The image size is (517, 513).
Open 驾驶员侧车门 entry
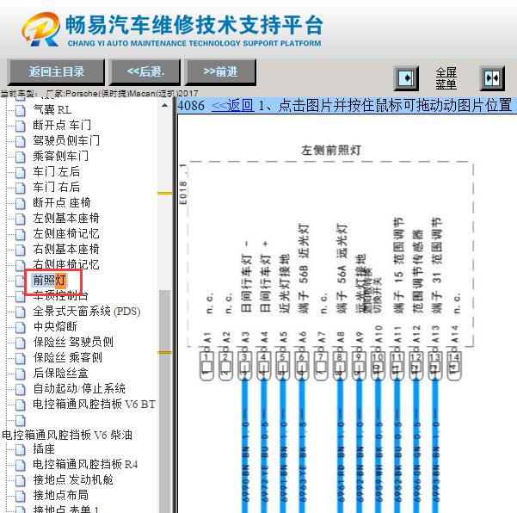[x=66, y=140]
